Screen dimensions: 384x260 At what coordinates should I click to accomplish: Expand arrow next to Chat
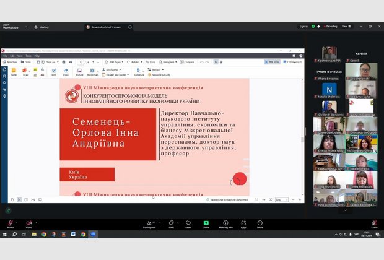coord(178,223)
